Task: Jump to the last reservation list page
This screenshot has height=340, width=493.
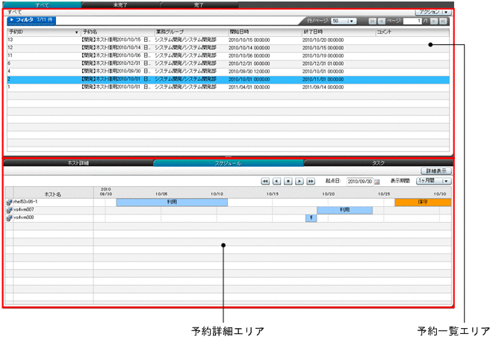Action: tap(443, 21)
